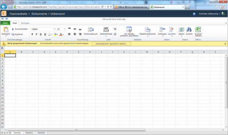Open the help question mark icon
The height and width of the screenshot is (135, 228).
point(194,14)
